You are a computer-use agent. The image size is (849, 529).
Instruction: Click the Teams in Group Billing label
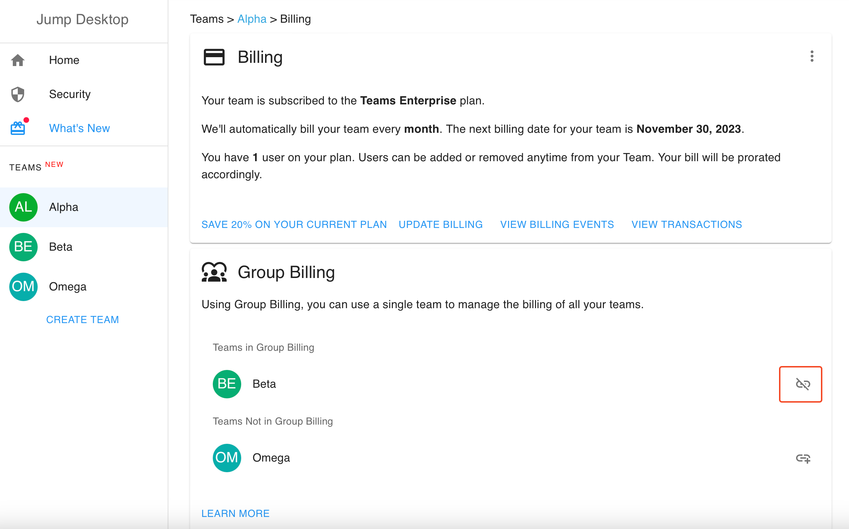point(264,347)
